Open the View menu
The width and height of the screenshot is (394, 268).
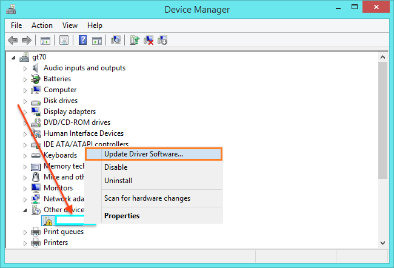pyautogui.click(x=70, y=25)
